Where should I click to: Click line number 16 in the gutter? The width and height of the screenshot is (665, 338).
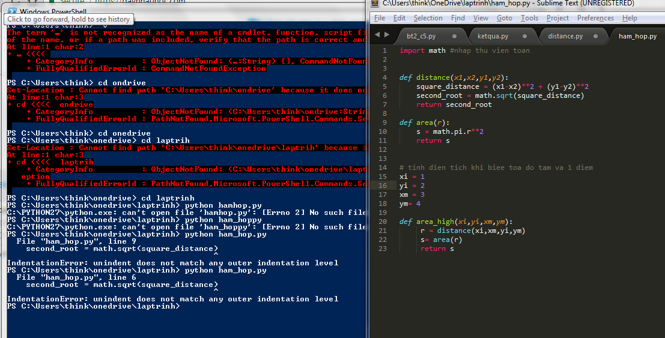(x=383, y=186)
